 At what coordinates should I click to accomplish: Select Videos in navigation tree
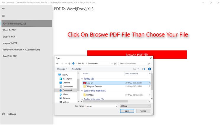(x=64, y=102)
